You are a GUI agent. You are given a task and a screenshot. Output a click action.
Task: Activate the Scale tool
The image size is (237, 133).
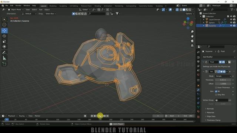[4, 41]
